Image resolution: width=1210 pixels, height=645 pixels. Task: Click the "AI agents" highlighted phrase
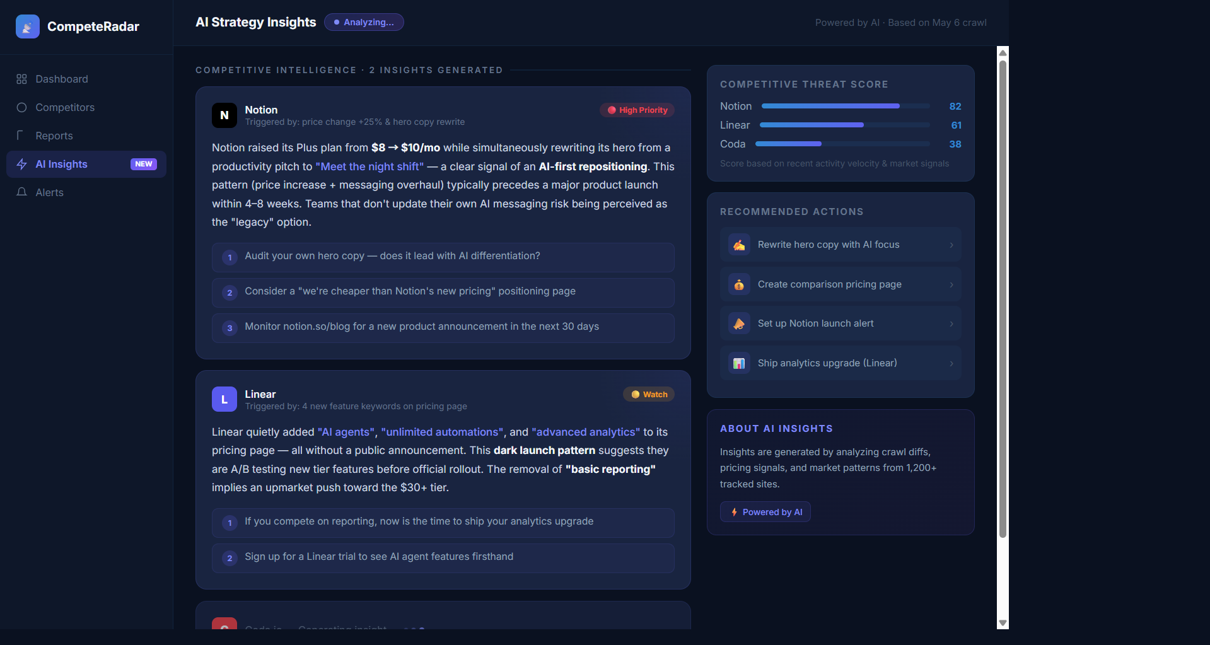(346, 432)
